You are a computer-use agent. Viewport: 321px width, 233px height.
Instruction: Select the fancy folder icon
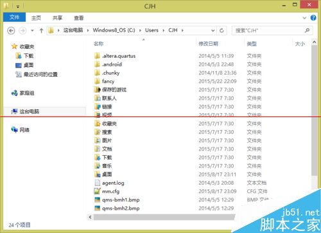click(97, 81)
